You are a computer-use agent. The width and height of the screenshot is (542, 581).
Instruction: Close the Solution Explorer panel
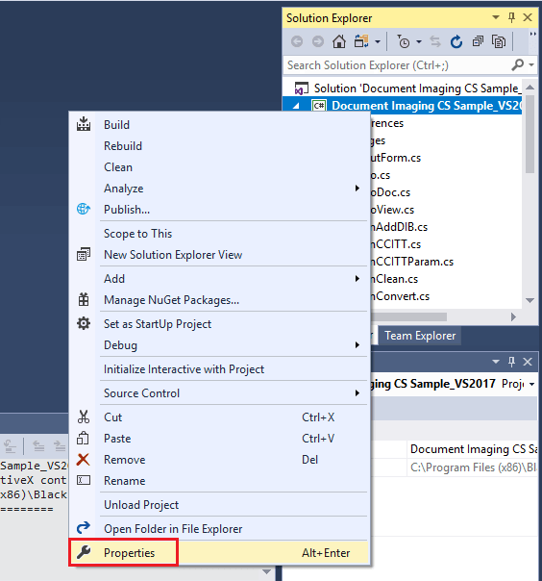(528, 17)
